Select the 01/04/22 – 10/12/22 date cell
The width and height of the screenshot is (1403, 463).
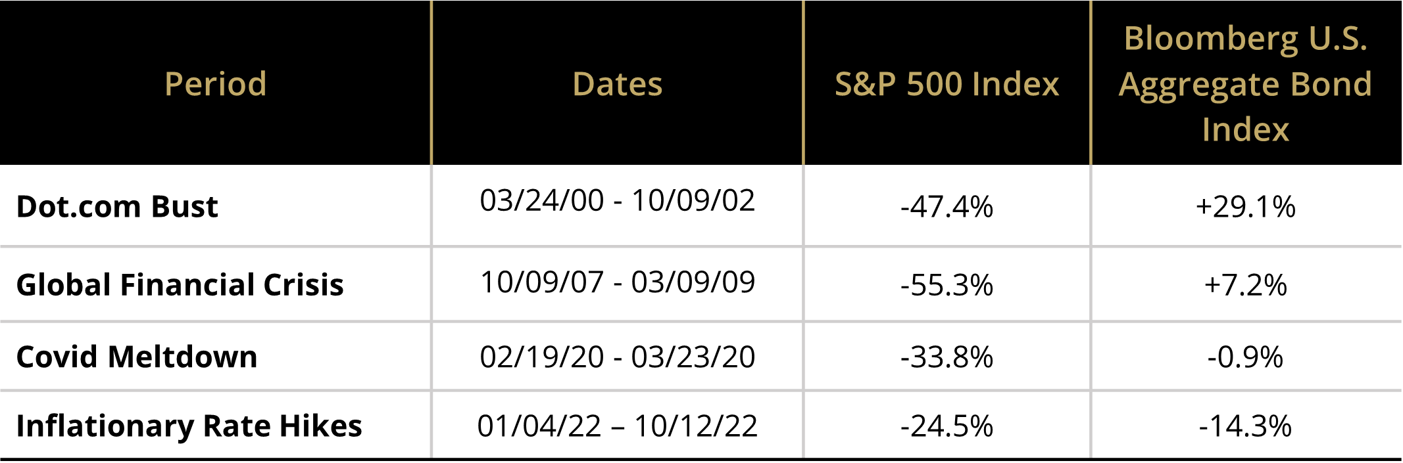click(x=617, y=426)
